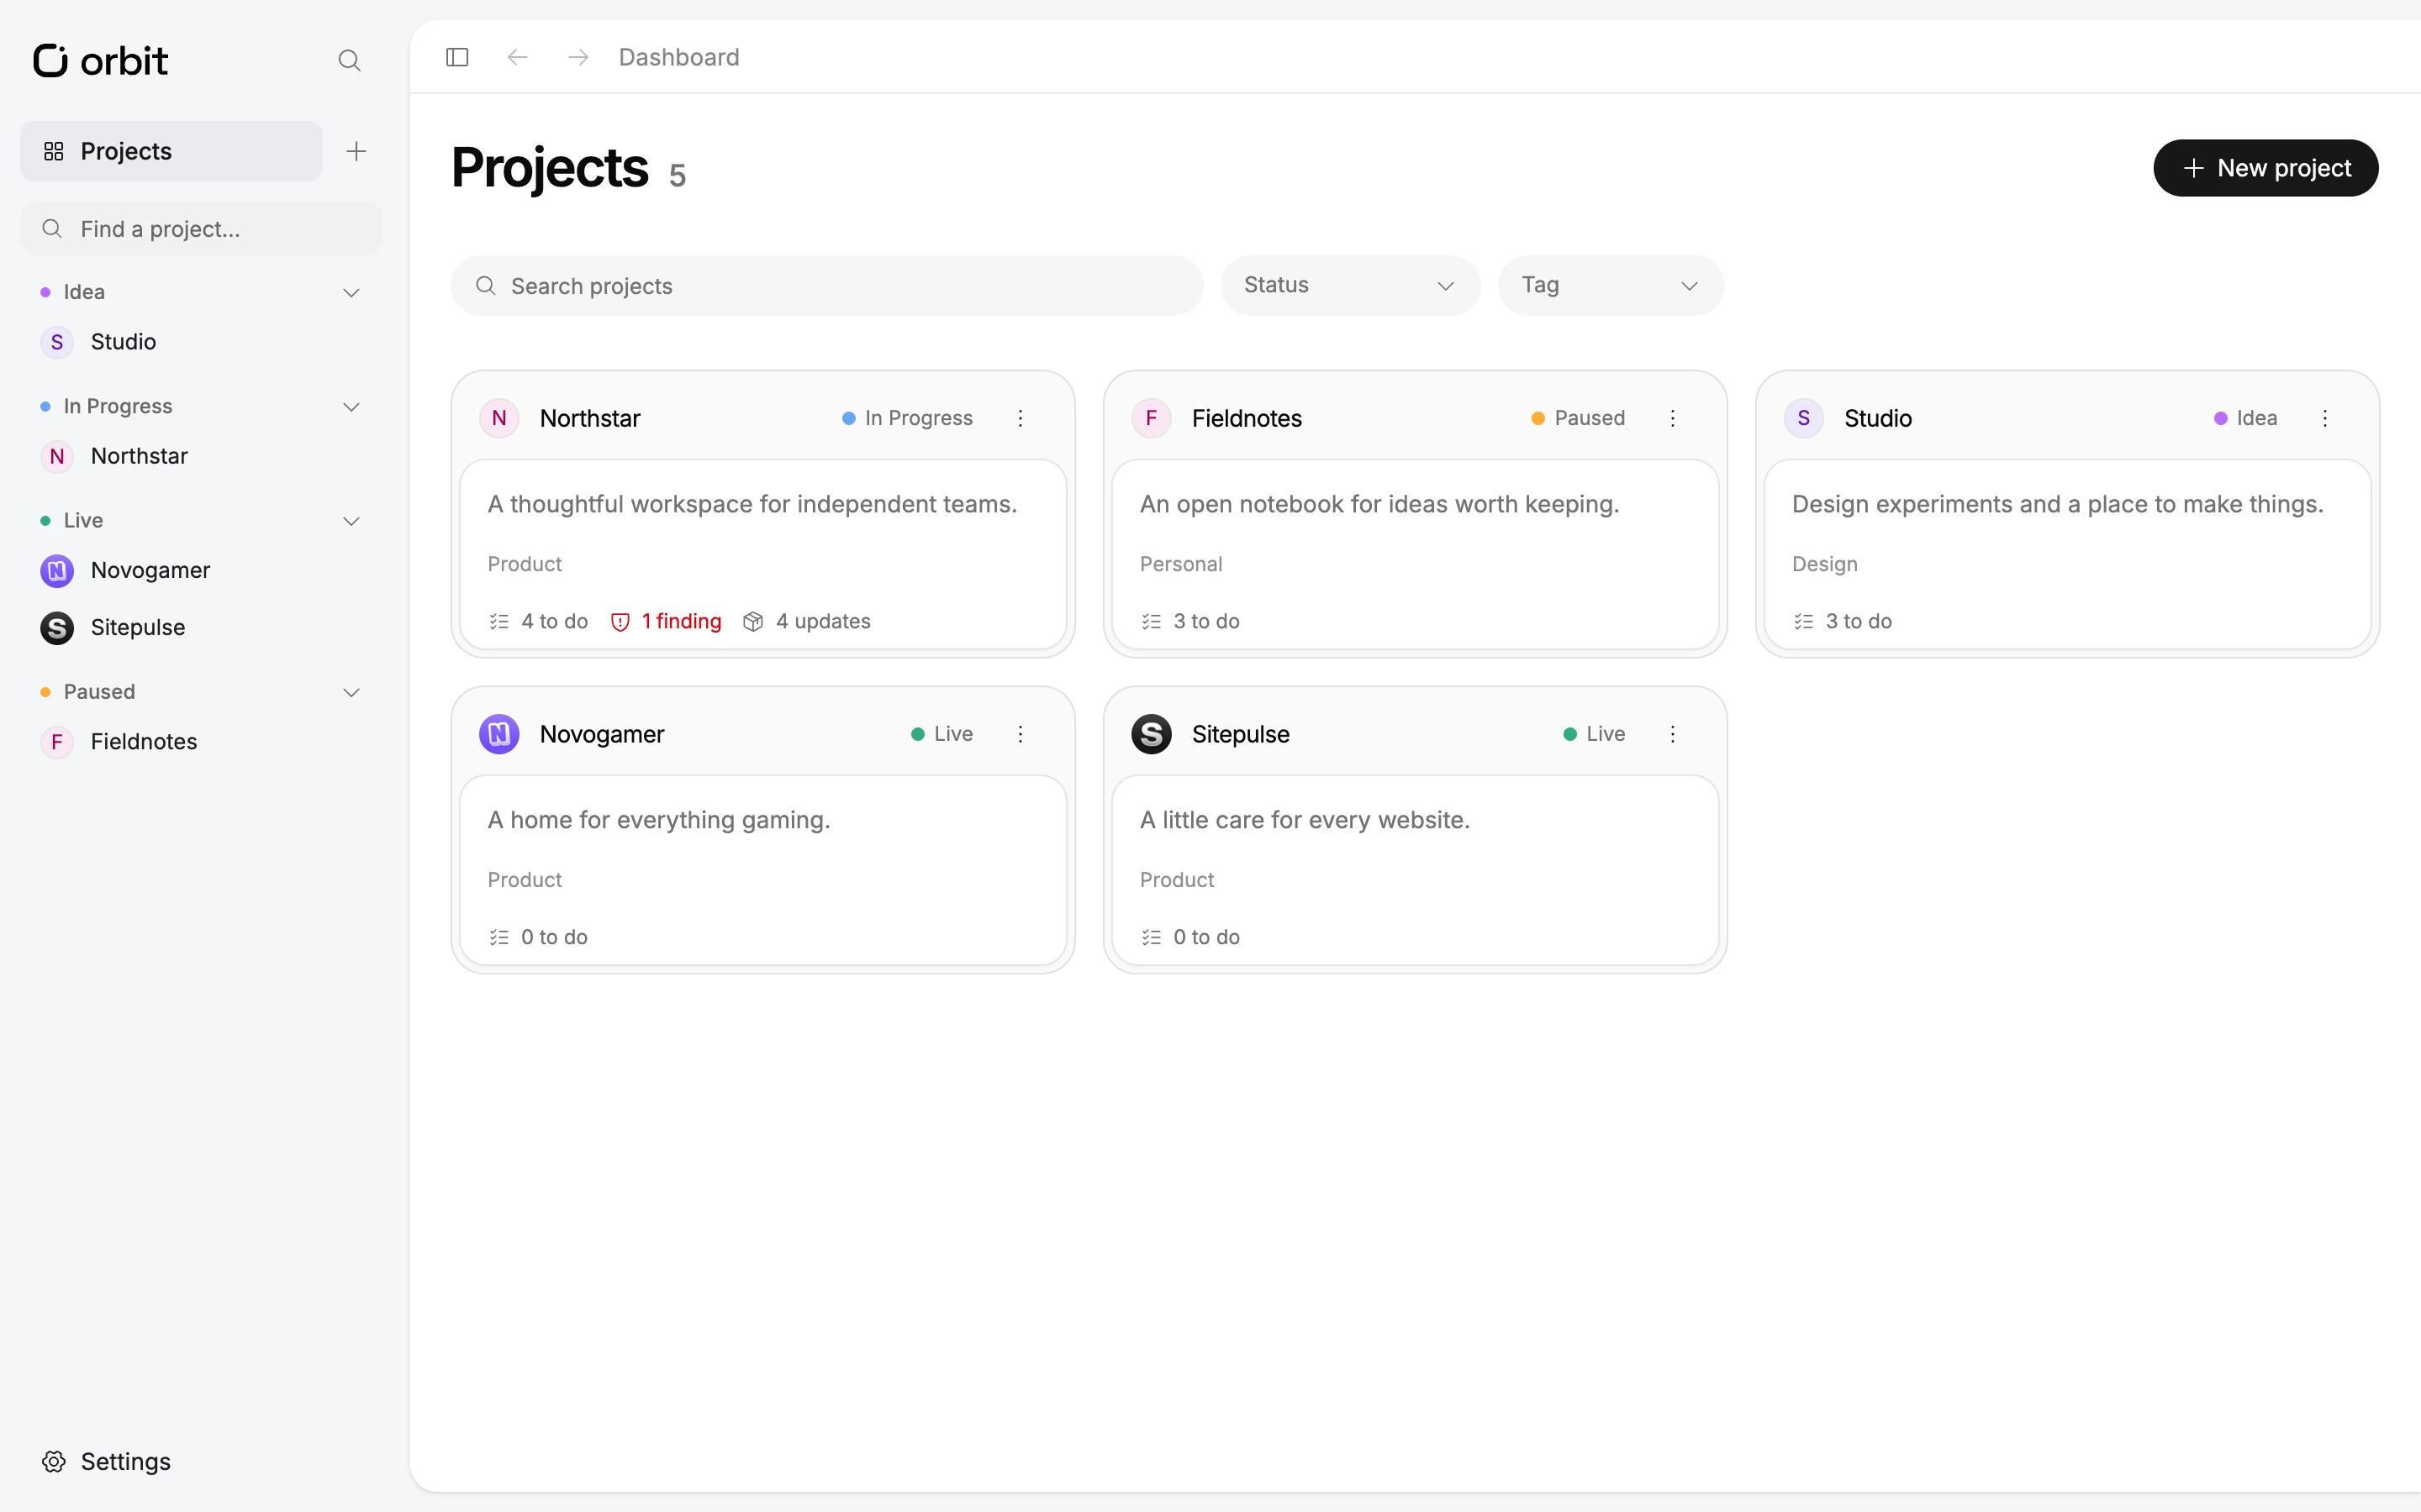Image resolution: width=2421 pixels, height=1512 pixels.
Task: Focus the Search projects field
Action: click(x=826, y=286)
